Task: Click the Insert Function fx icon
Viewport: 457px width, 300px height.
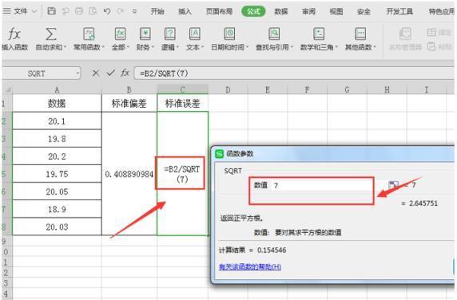Action: click(14, 34)
